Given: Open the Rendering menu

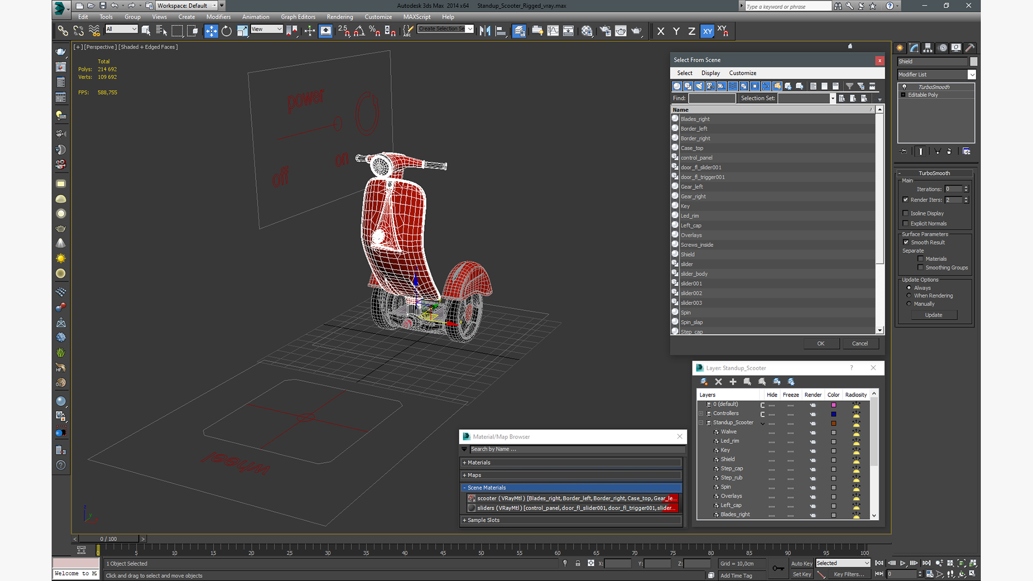Looking at the screenshot, I should (x=340, y=17).
